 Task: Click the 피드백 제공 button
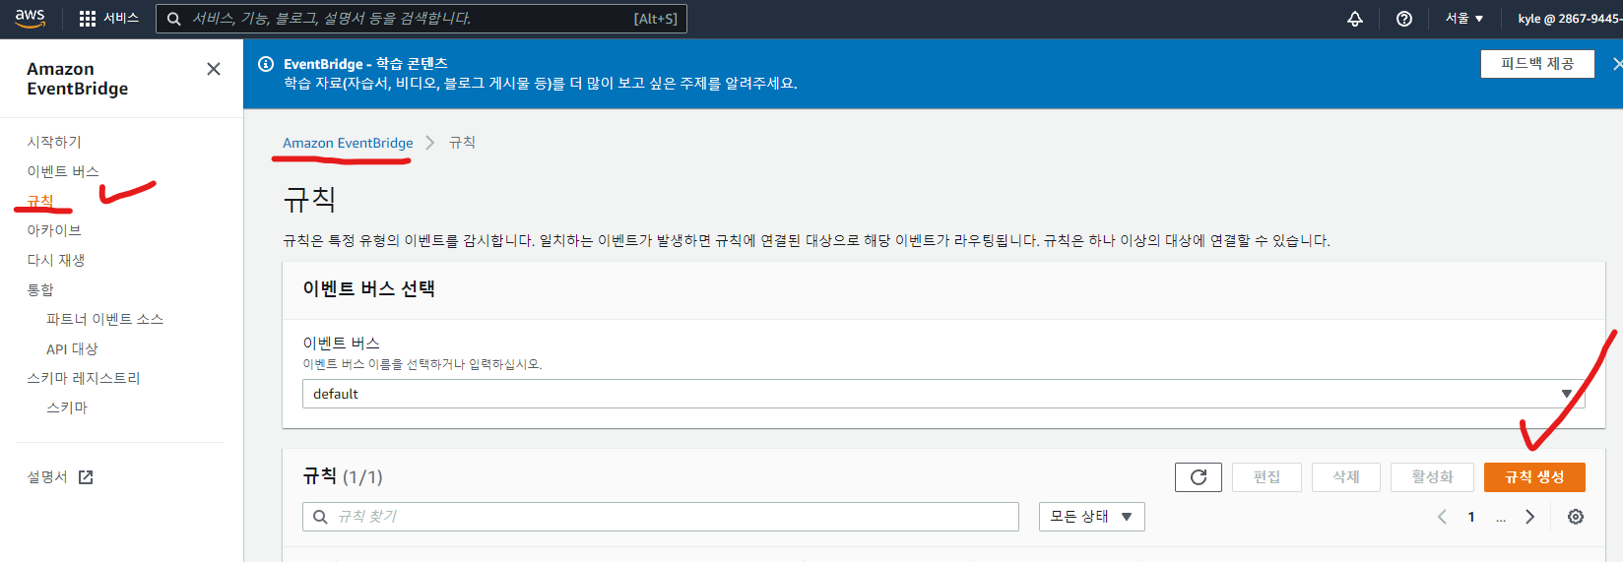(1537, 64)
